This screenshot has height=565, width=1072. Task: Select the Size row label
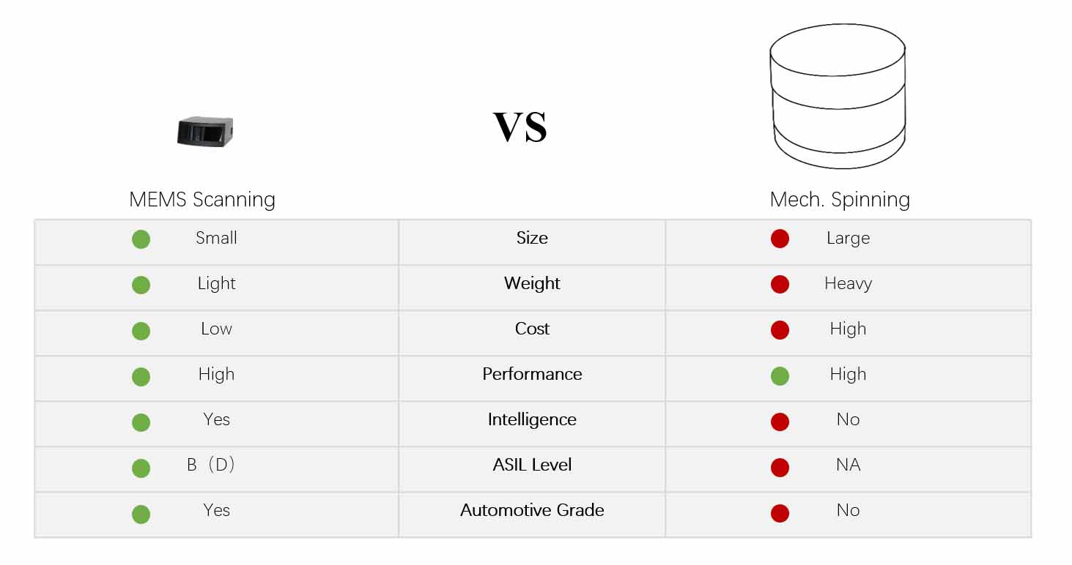click(532, 238)
